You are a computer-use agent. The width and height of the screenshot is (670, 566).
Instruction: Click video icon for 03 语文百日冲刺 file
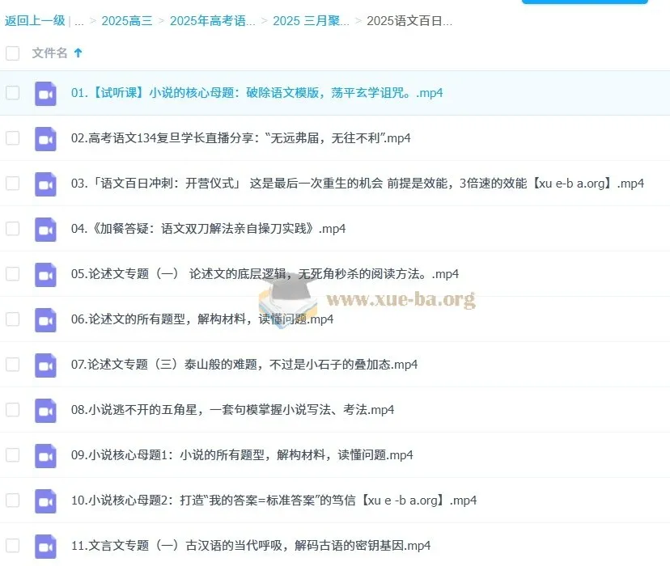[x=45, y=184]
